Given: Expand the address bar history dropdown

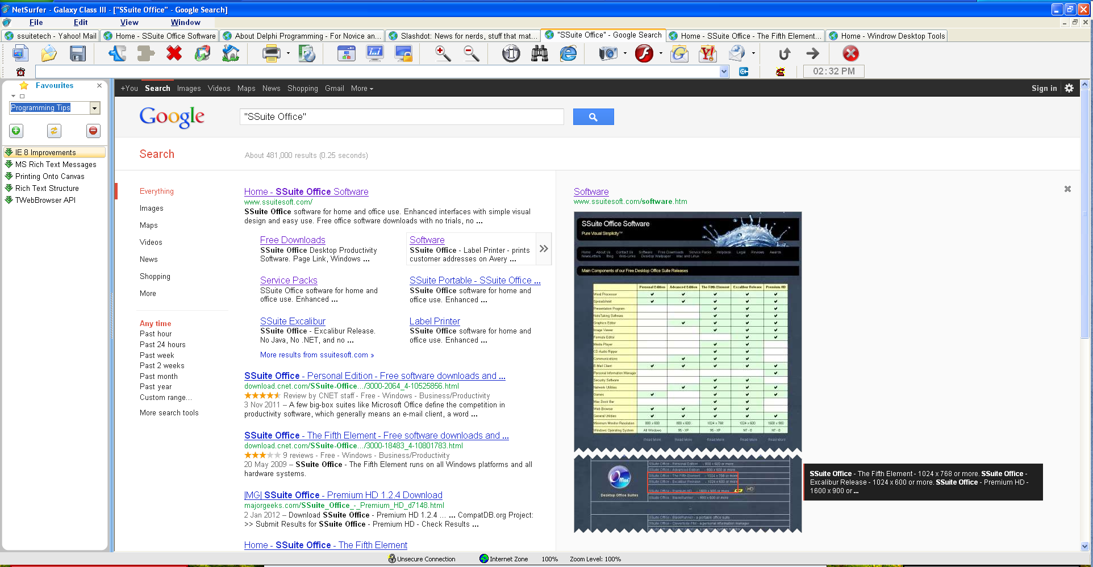Looking at the screenshot, I should (724, 72).
